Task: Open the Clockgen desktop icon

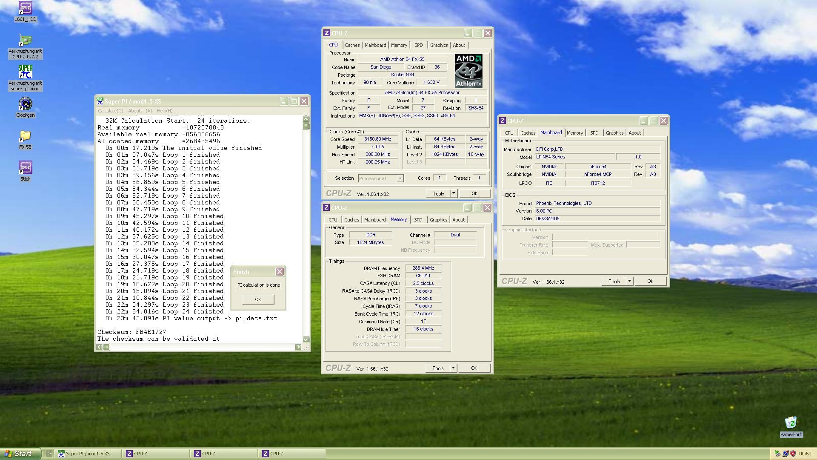Action: (x=25, y=104)
